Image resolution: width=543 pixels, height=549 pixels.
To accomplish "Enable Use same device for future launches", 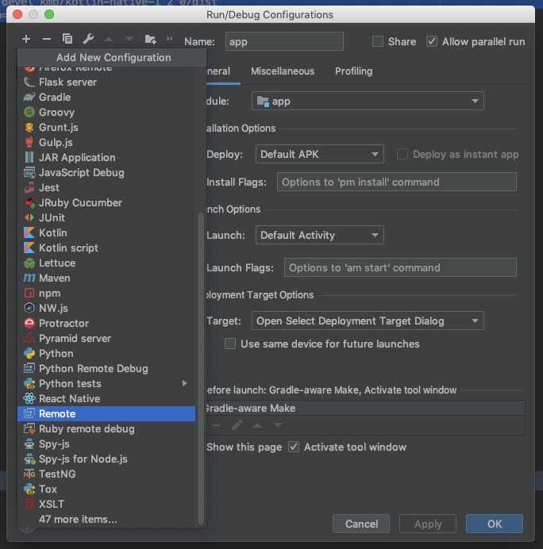I will coord(230,344).
